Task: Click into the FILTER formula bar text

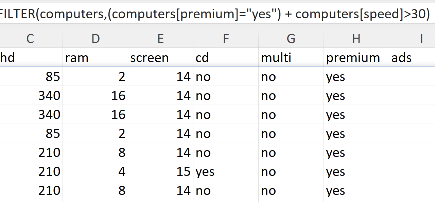Action: click(215, 14)
